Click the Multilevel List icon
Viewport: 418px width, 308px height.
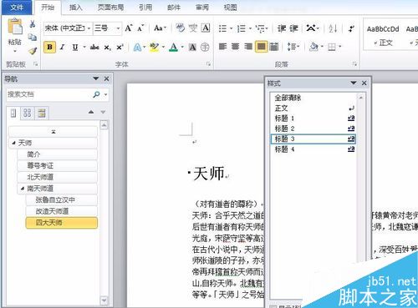pos(260,28)
